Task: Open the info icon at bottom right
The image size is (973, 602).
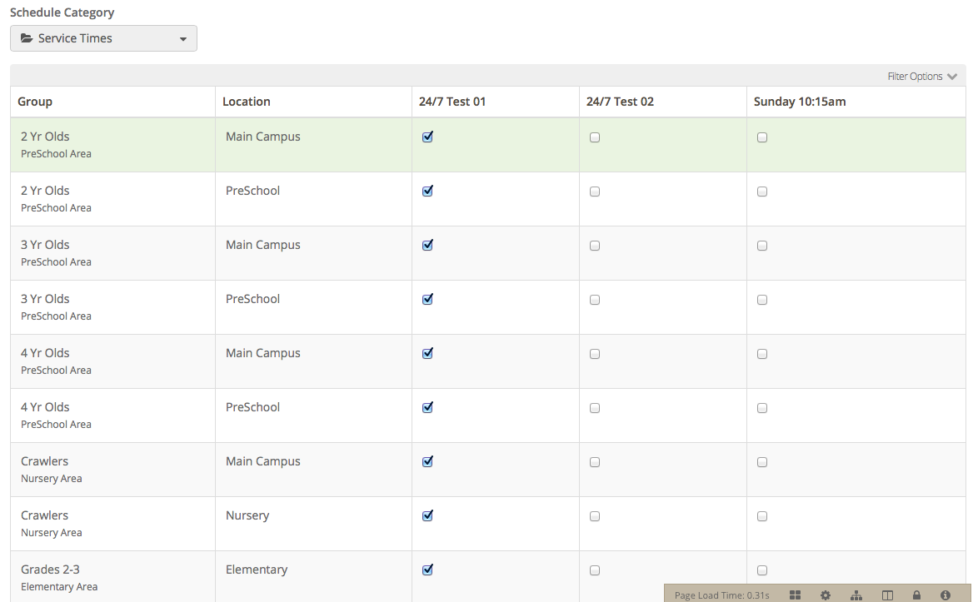Action: pyautogui.click(x=947, y=595)
